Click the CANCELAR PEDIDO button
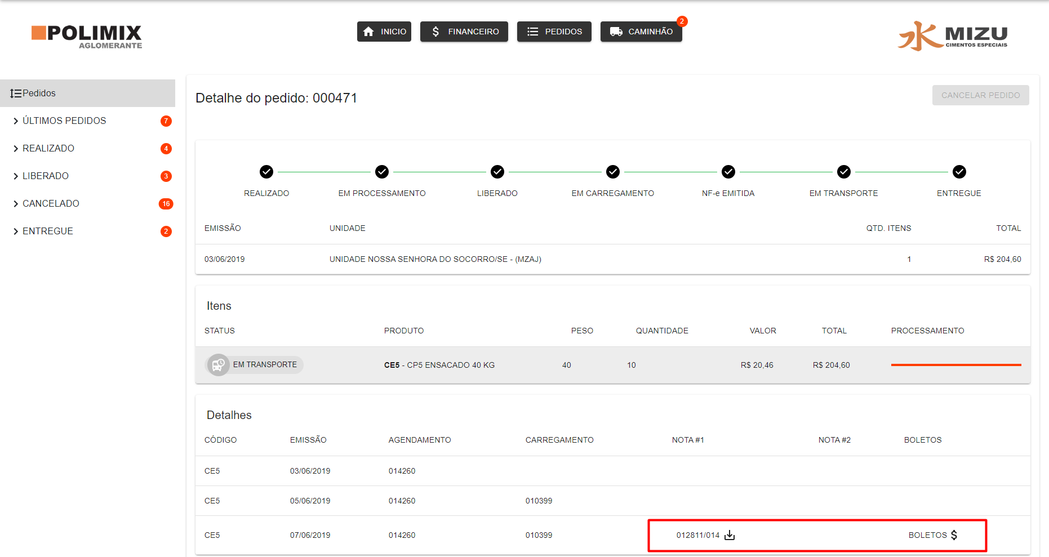Viewport: 1049px width, 557px height. tap(981, 95)
